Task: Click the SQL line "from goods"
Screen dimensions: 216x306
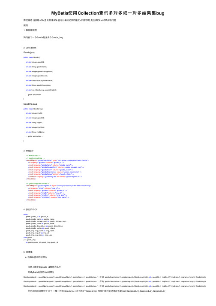Action: point(28,238)
